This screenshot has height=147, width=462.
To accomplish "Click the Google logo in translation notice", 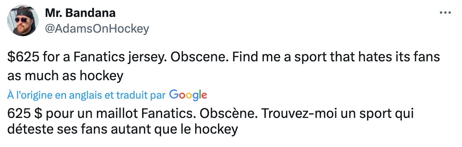I will [x=188, y=95].
